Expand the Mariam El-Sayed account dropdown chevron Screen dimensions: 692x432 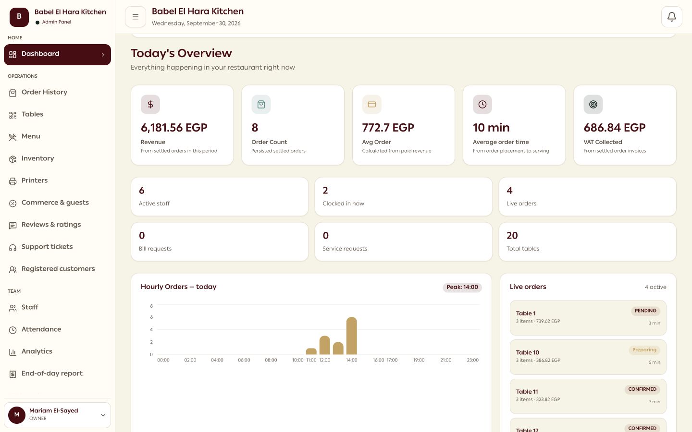coord(103,415)
